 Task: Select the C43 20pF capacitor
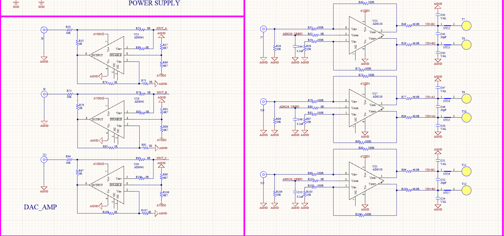click(438, 34)
